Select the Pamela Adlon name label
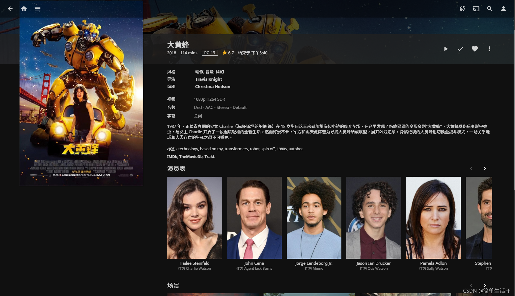This screenshot has height=296, width=515. pyautogui.click(x=433, y=263)
